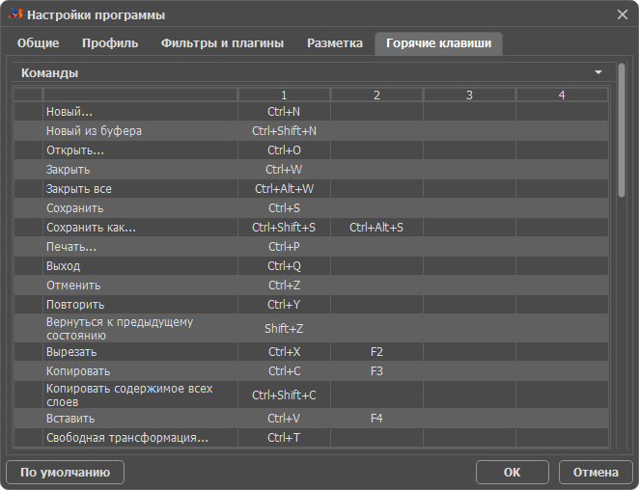Select the Разметка tab
This screenshot has width=639, height=490.
coord(335,43)
